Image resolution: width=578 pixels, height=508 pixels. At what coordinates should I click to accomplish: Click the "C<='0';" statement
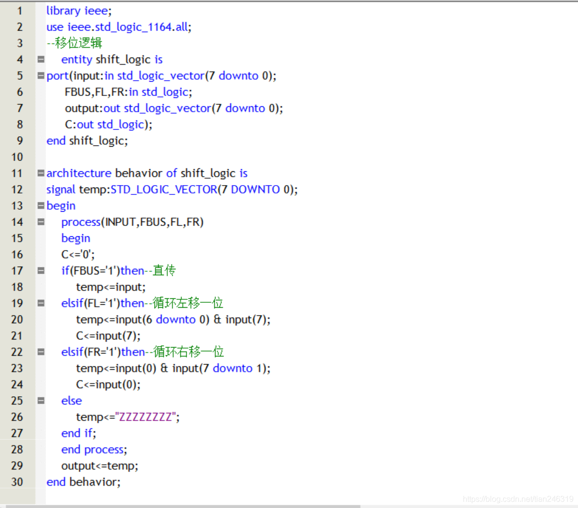click(x=78, y=254)
